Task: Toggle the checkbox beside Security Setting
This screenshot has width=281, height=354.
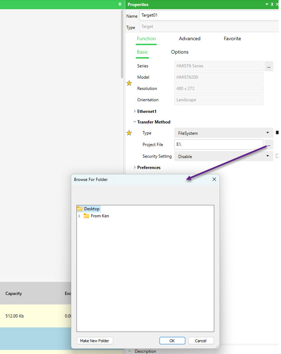Action: pyautogui.click(x=277, y=156)
